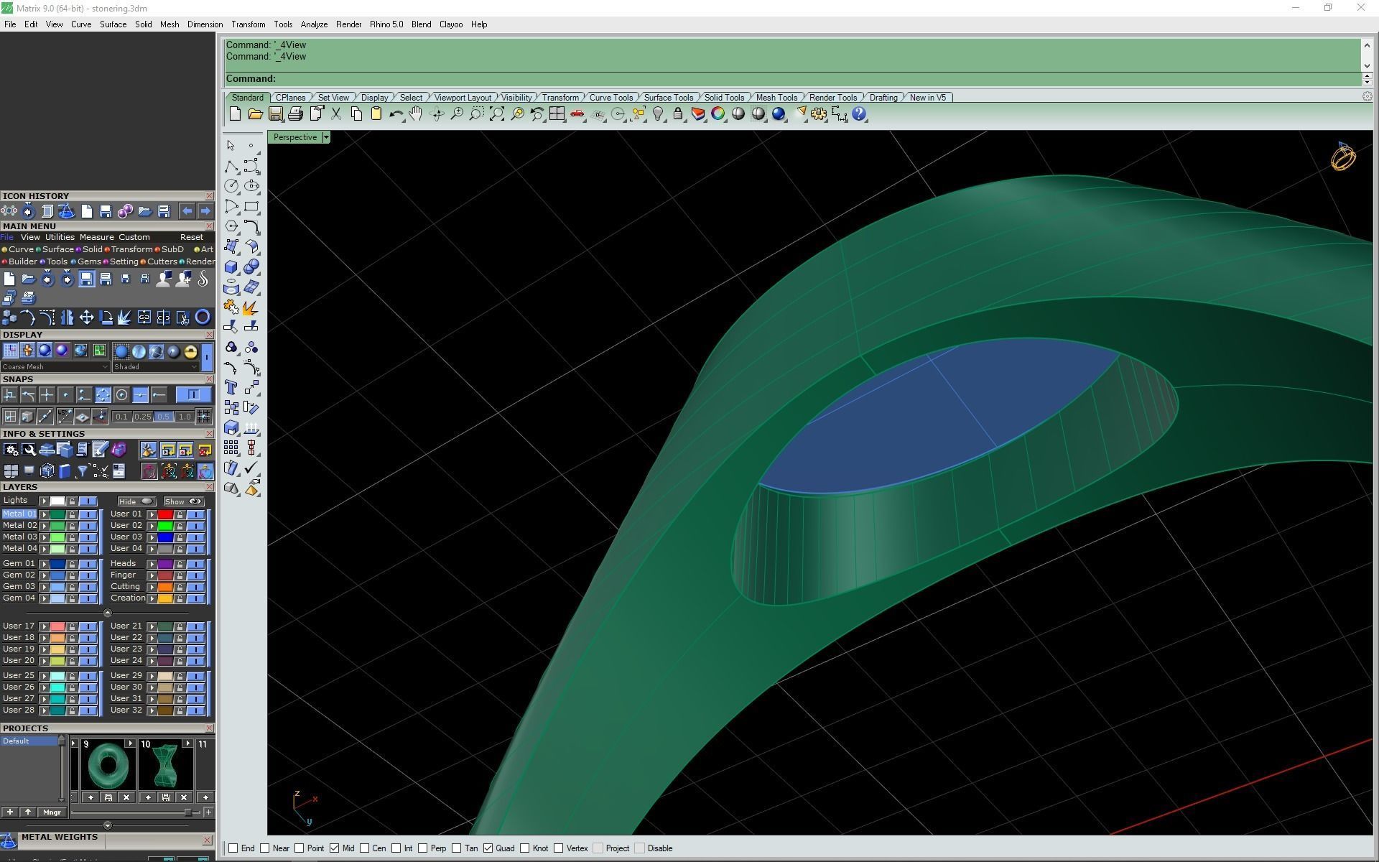This screenshot has width=1379, height=862.
Task: Enable the Cen osnap checkbox
Action: [x=365, y=848]
